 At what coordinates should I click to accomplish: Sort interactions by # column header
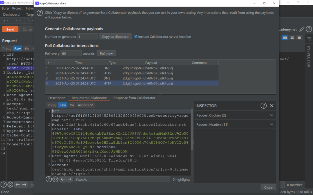click(x=50, y=63)
